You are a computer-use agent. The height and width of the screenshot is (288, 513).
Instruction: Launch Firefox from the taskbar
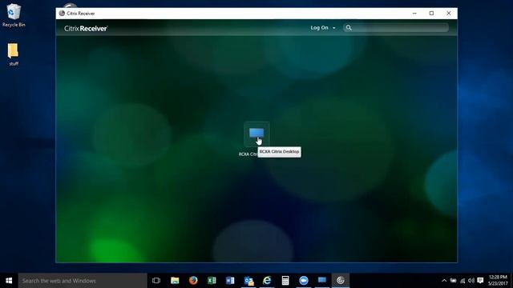[x=193, y=281]
